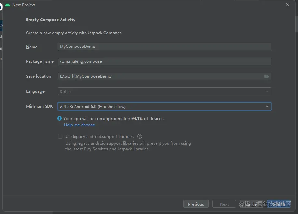Open the Minimum SDK dropdown arrow
The width and height of the screenshot is (298, 214).
(x=267, y=106)
